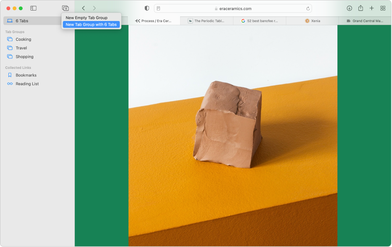
Task: Select New Tab Group with 6 Tabs
Action: (x=91, y=24)
